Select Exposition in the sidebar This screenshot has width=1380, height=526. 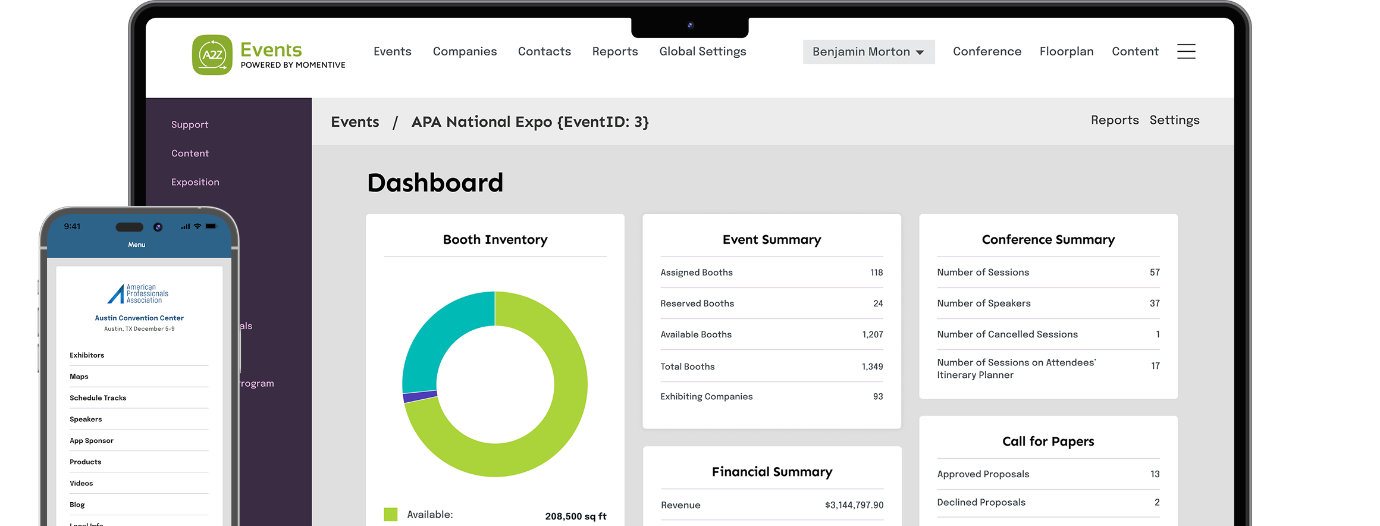tap(195, 182)
